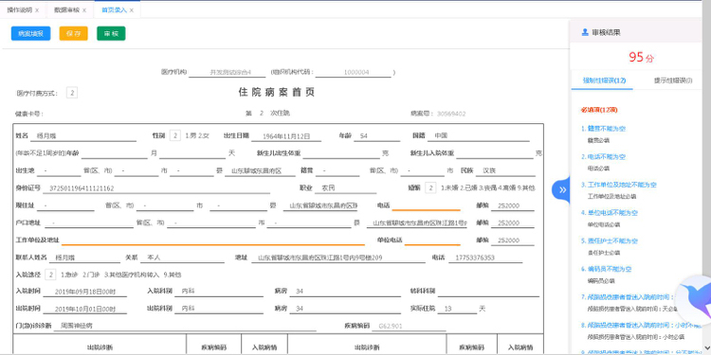Viewport: 711px width, 355px height.
Task: Click the 国籍 field showing 中国
Action: coord(480,135)
